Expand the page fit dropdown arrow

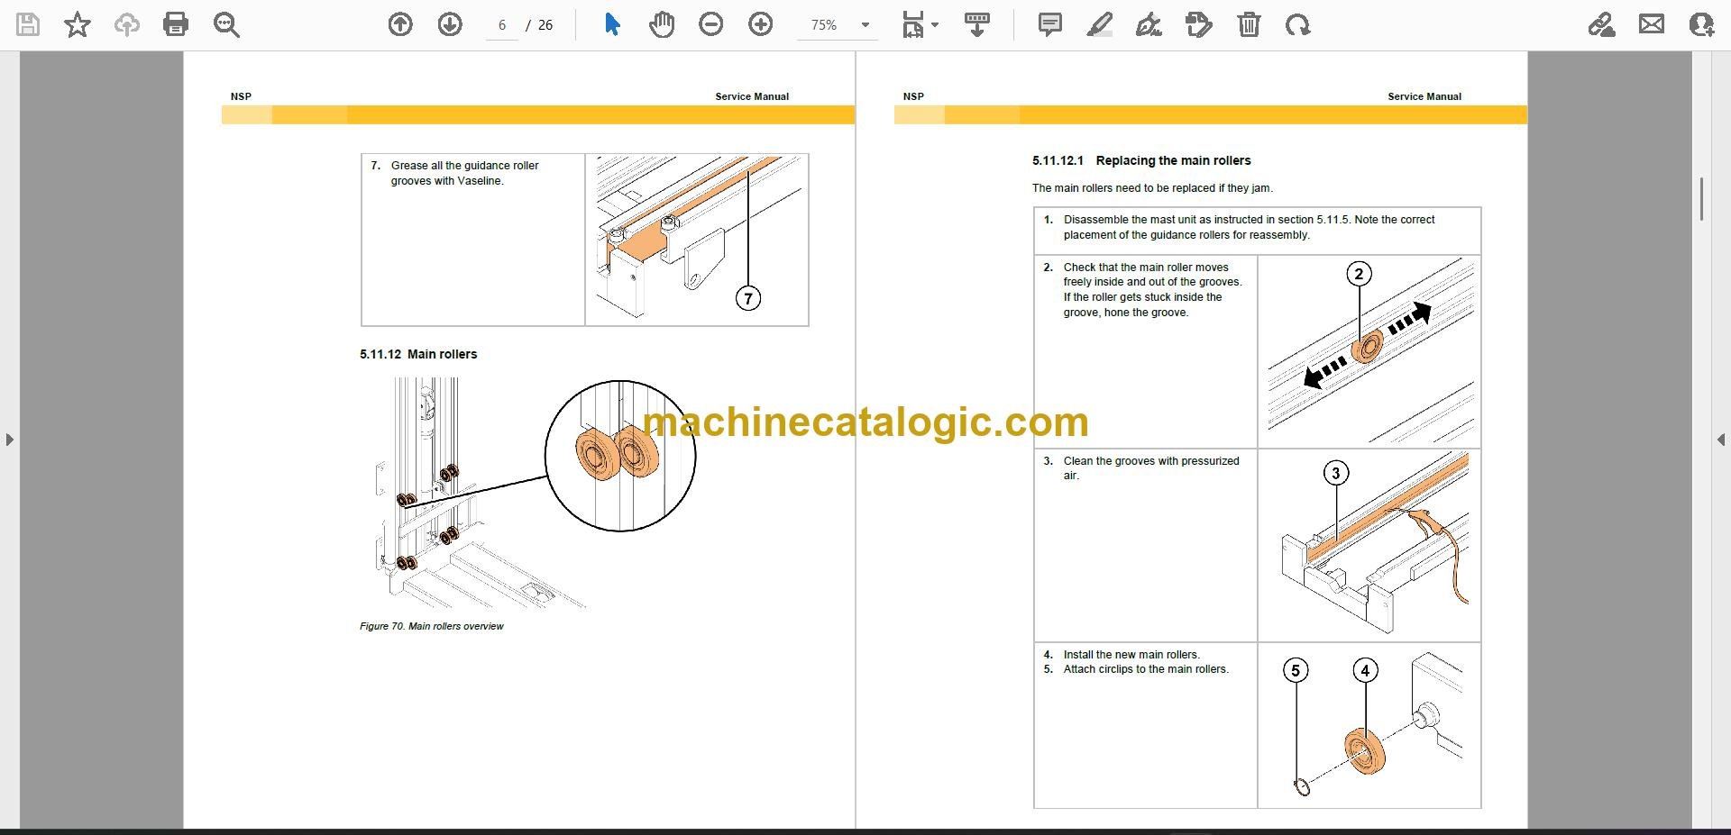(x=935, y=25)
